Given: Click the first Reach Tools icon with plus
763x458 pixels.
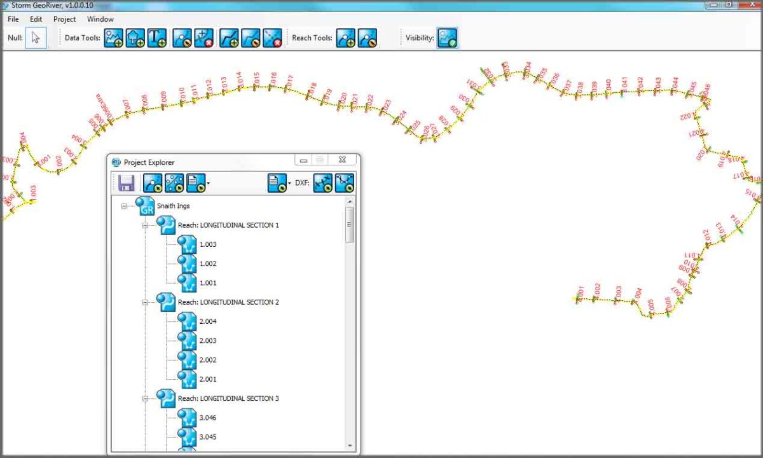Looking at the screenshot, I should [345, 38].
